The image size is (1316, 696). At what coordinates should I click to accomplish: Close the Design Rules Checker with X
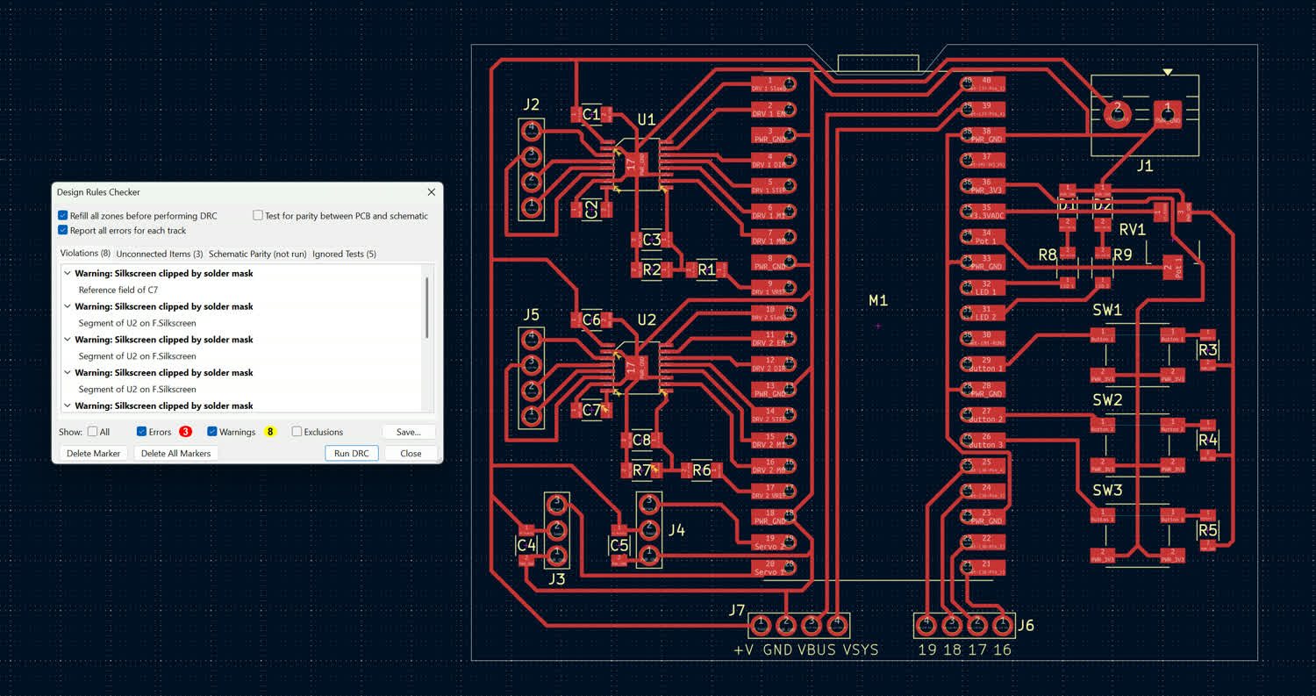[431, 192]
